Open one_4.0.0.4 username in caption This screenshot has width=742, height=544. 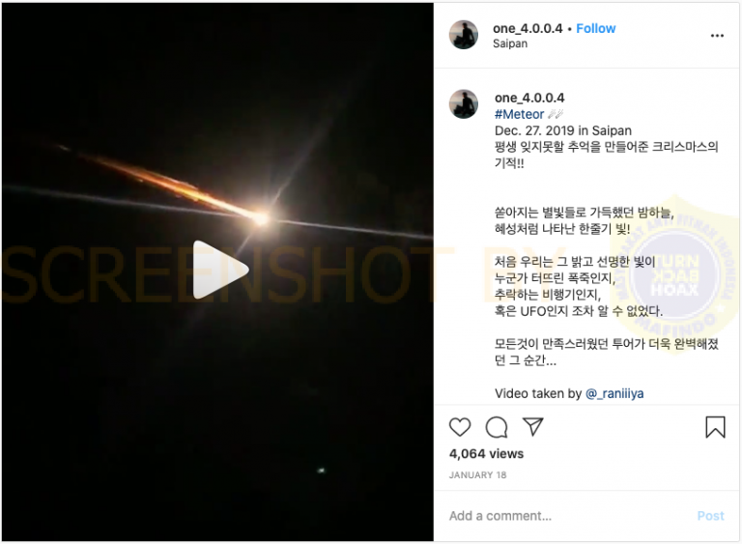[529, 98]
